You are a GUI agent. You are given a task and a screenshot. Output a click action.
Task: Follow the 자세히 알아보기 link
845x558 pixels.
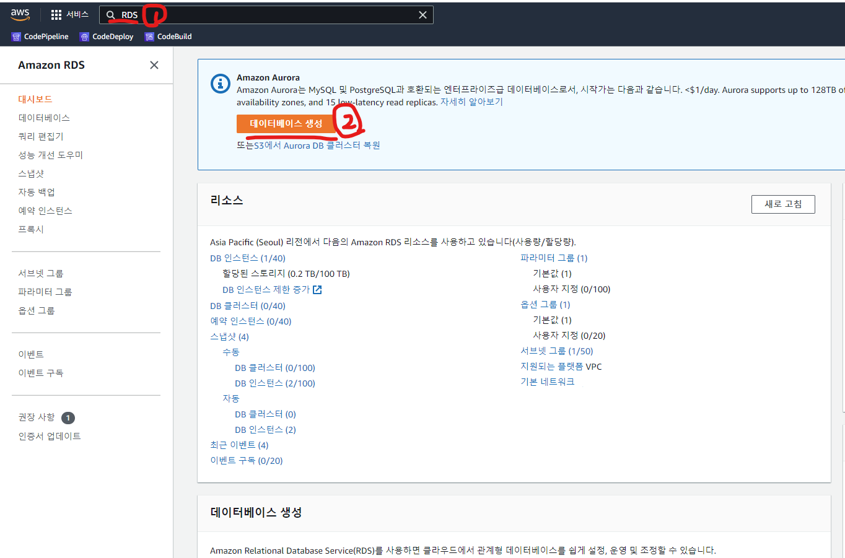(471, 102)
